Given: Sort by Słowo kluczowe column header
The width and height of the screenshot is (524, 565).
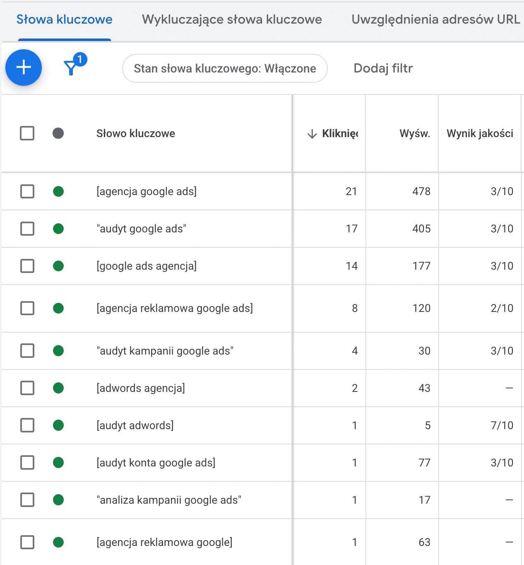Looking at the screenshot, I should pyautogui.click(x=136, y=133).
